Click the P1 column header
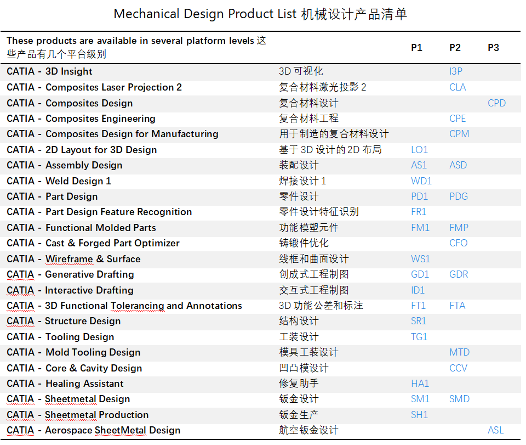Viewport: 526px width, 445px height. 416,48
